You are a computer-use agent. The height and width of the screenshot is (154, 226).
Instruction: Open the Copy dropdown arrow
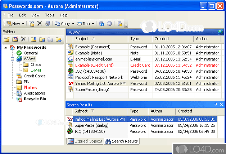tap(73, 24)
